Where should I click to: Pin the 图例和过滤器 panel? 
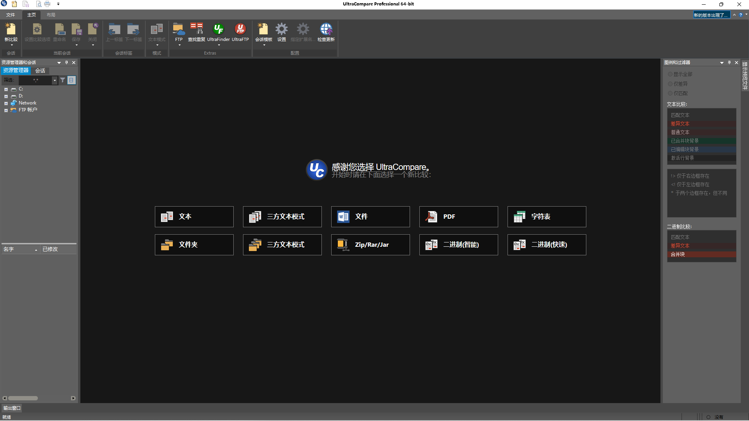pos(729,62)
